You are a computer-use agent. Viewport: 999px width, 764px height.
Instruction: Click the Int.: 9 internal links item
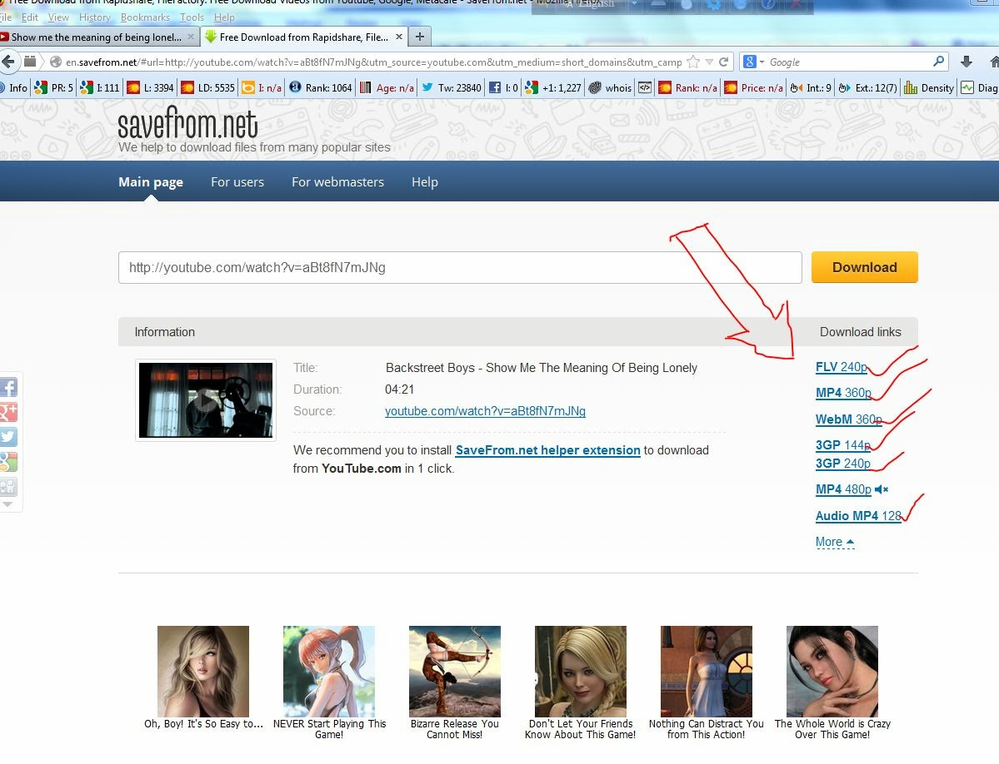click(811, 87)
